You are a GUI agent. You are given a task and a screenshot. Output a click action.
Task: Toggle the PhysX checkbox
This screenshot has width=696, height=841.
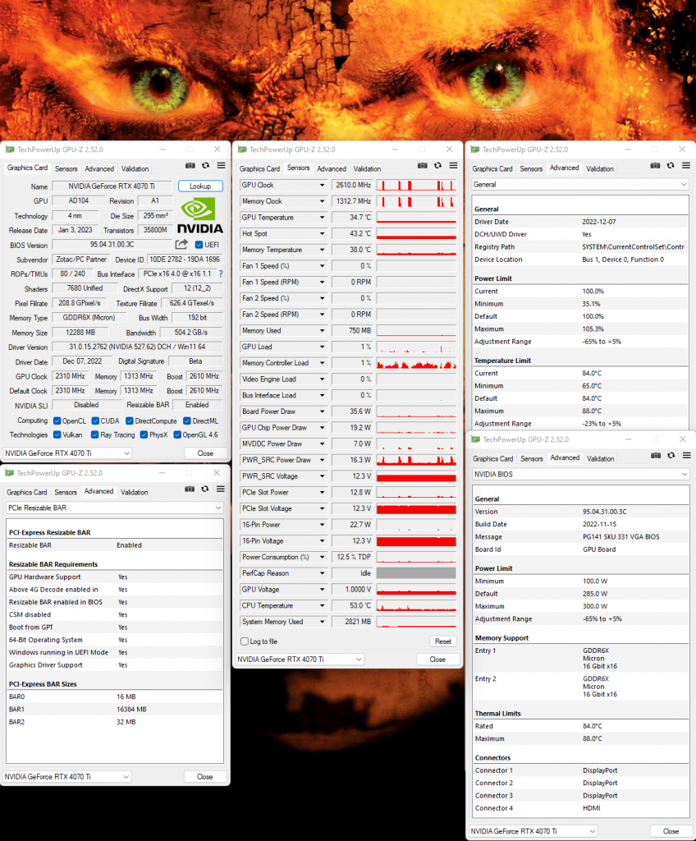coord(144,435)
